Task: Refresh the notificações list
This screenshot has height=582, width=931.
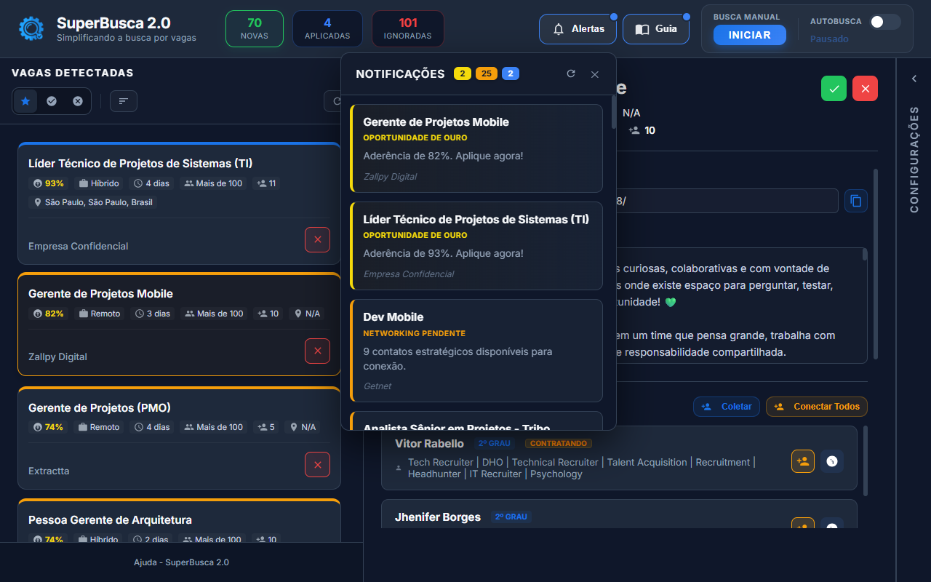Action: pos(571,73)
